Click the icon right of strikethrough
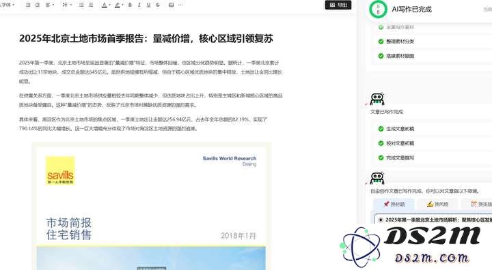This screenshot has height=270, width=492. (x=171, y=5)
